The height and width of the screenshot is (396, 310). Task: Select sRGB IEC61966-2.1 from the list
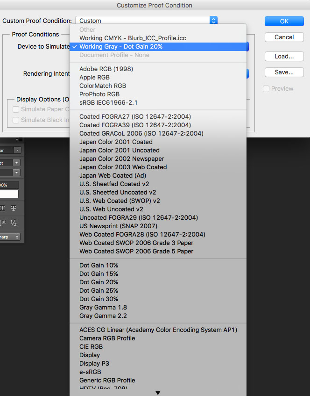(x=108, y=103)
